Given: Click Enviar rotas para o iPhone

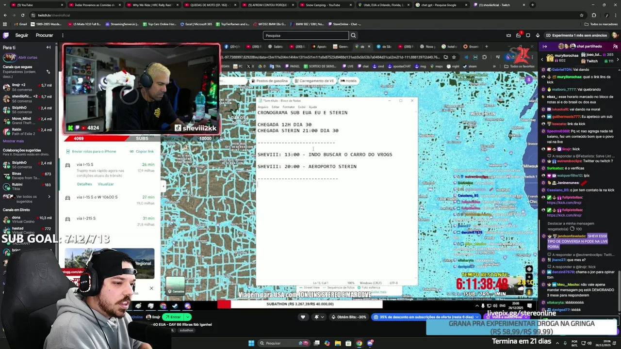Looking at the screenshot, I should pyautogui.click(x=91, y=151).
